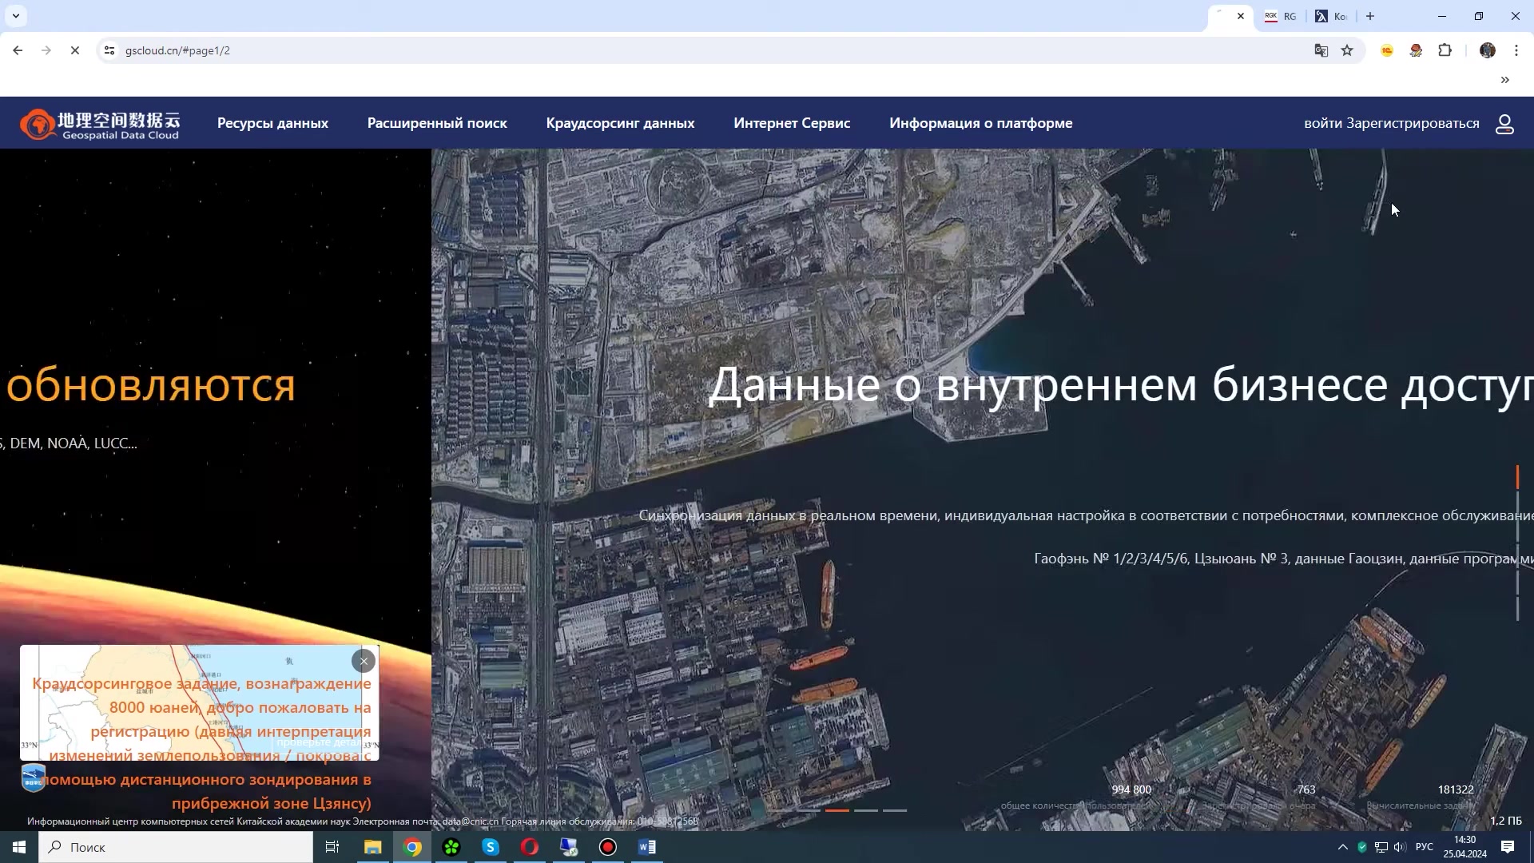Open the volume control tray icon
This screenshot has width=1534, height=863.
click(1400, 847)
